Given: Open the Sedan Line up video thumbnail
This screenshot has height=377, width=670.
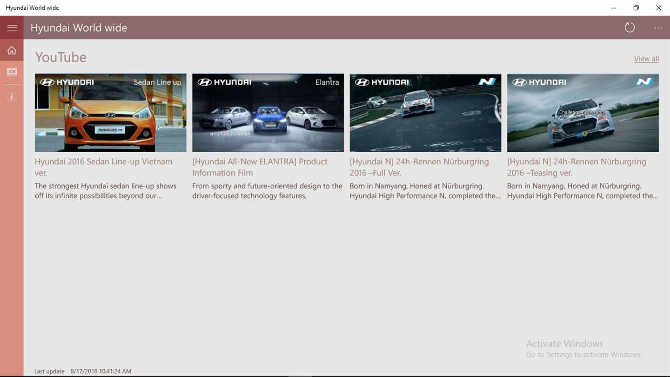Looking at the screenshot, I should (111, 113).
